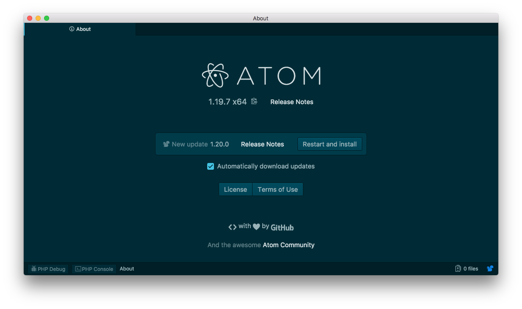Click the new version number 1.20.0
Image resolution: width=522 pixels, height=309 pixels.
[x=219, y=144]
